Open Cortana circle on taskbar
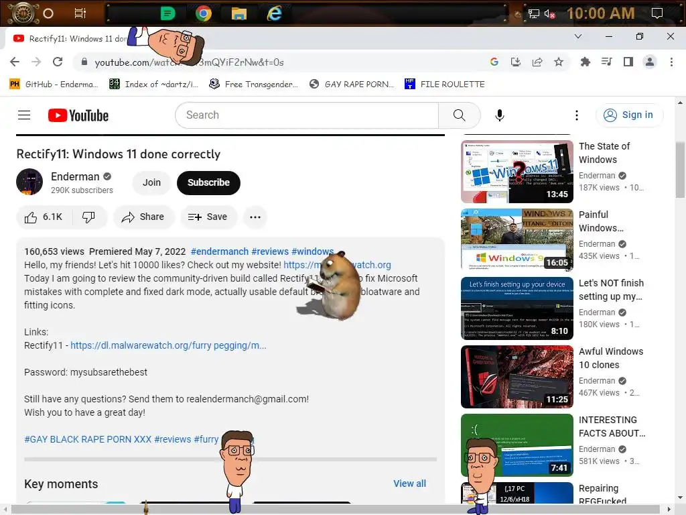 [x=48, y=13]
